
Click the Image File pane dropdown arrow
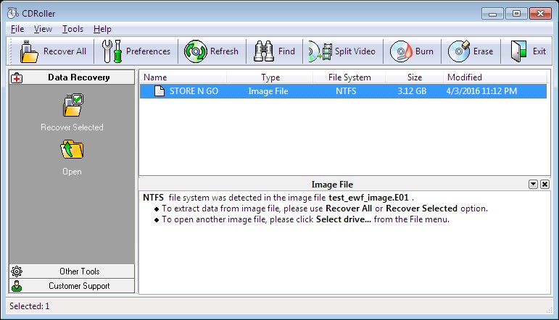pos(534,185)
